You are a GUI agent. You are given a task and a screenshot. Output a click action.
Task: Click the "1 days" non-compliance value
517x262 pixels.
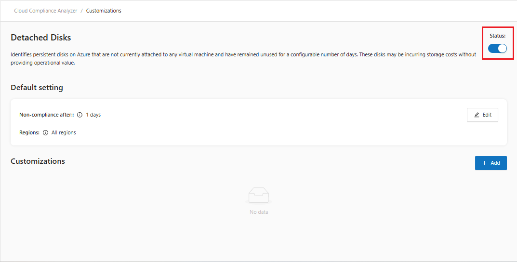pyautogui.click(x=93, y=115)
